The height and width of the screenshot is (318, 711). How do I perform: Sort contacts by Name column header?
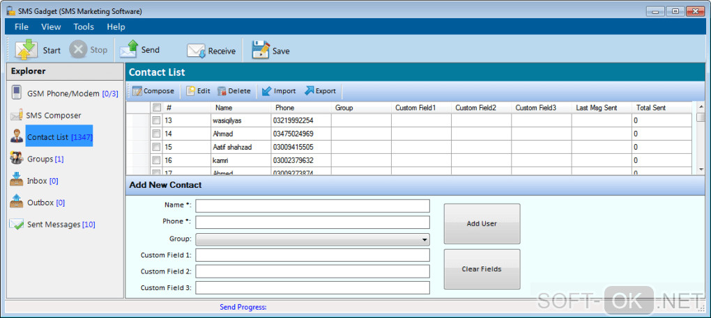[x=224, y=108]
